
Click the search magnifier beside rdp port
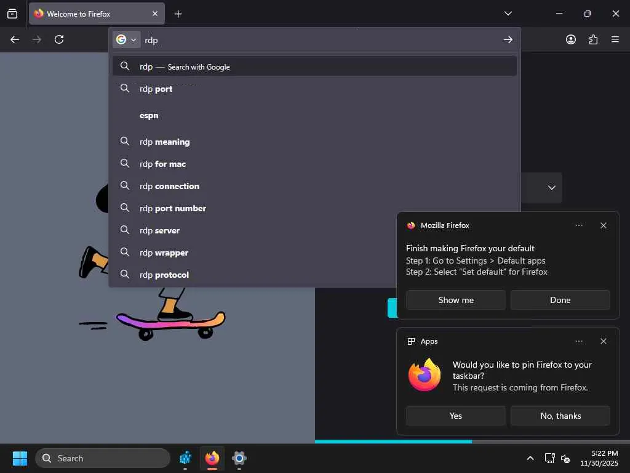coord(125,88)
